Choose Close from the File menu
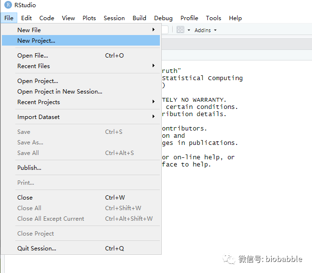The image size is (312, 273). pyautogui.click(x=81, y=198)
